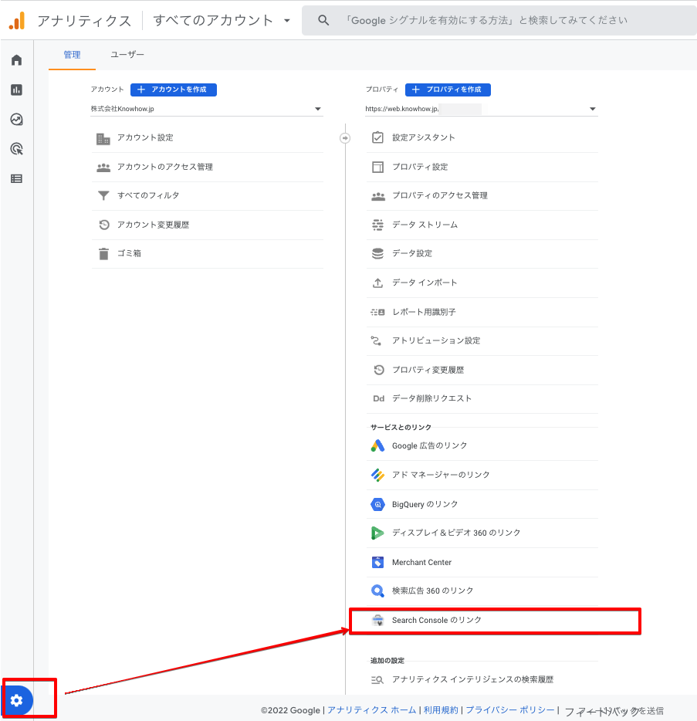Viewport: 697px width, 721px height.
Task: Open the Explore sidebar icon
Action: [x=16, y=120]
